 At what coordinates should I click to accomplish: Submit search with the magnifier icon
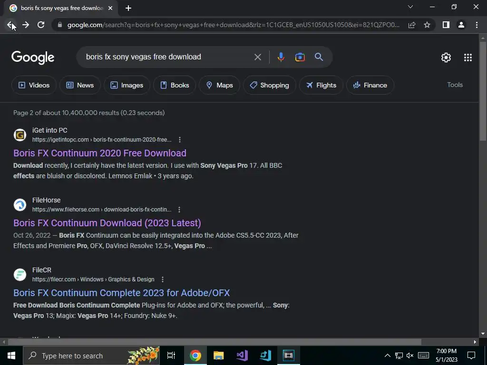[x=319, y=57]
